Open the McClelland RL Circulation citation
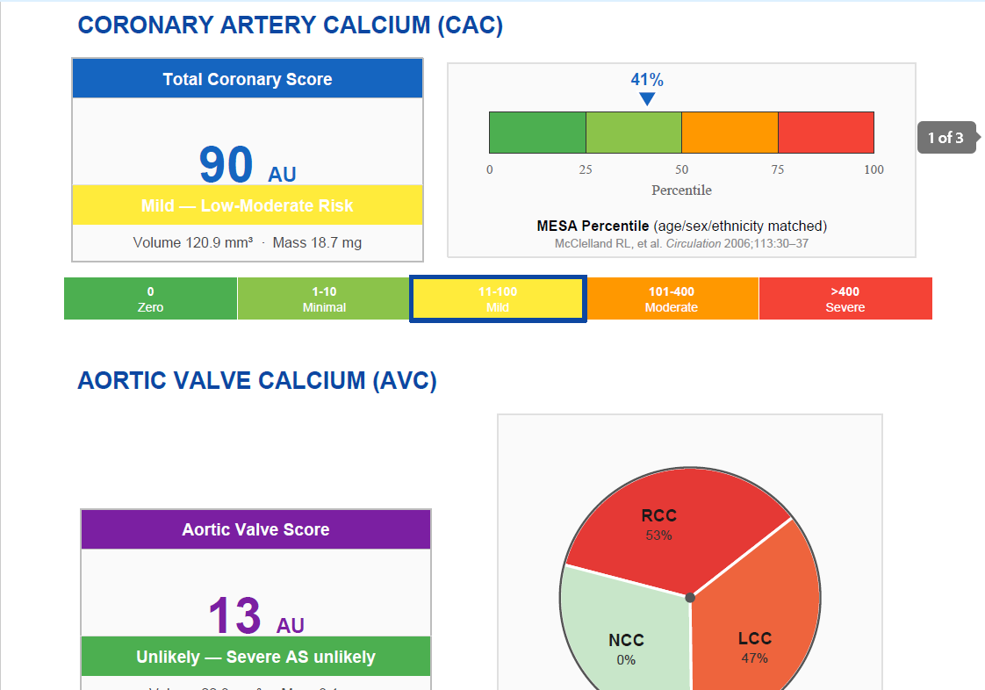The width and height of the screenshot is (985, 690). (x=681, y=243)
